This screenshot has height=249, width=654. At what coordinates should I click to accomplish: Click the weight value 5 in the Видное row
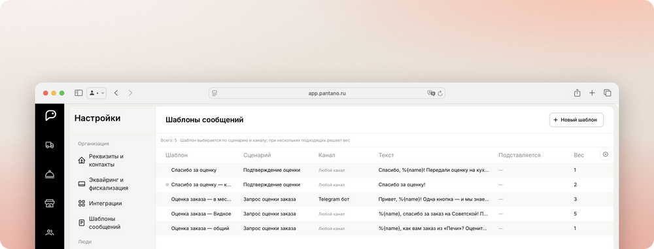coord(575,214)
